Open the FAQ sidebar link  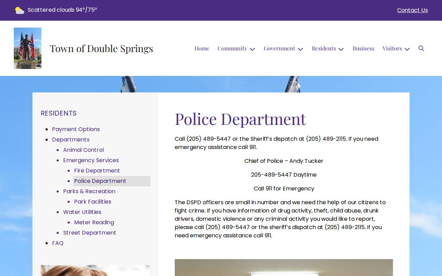tap(58, 243)
